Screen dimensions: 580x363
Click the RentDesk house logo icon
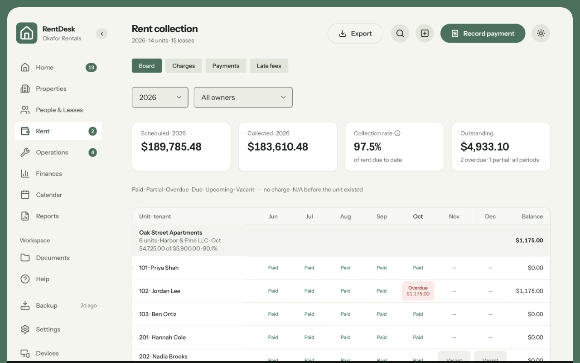pos(27,33)
